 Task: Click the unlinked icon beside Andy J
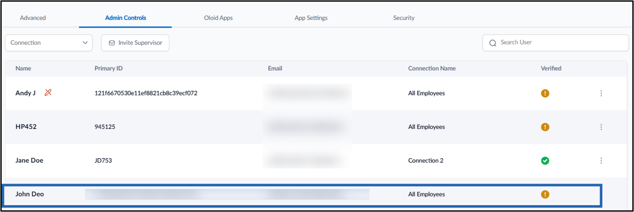click(x=48, y=93)
